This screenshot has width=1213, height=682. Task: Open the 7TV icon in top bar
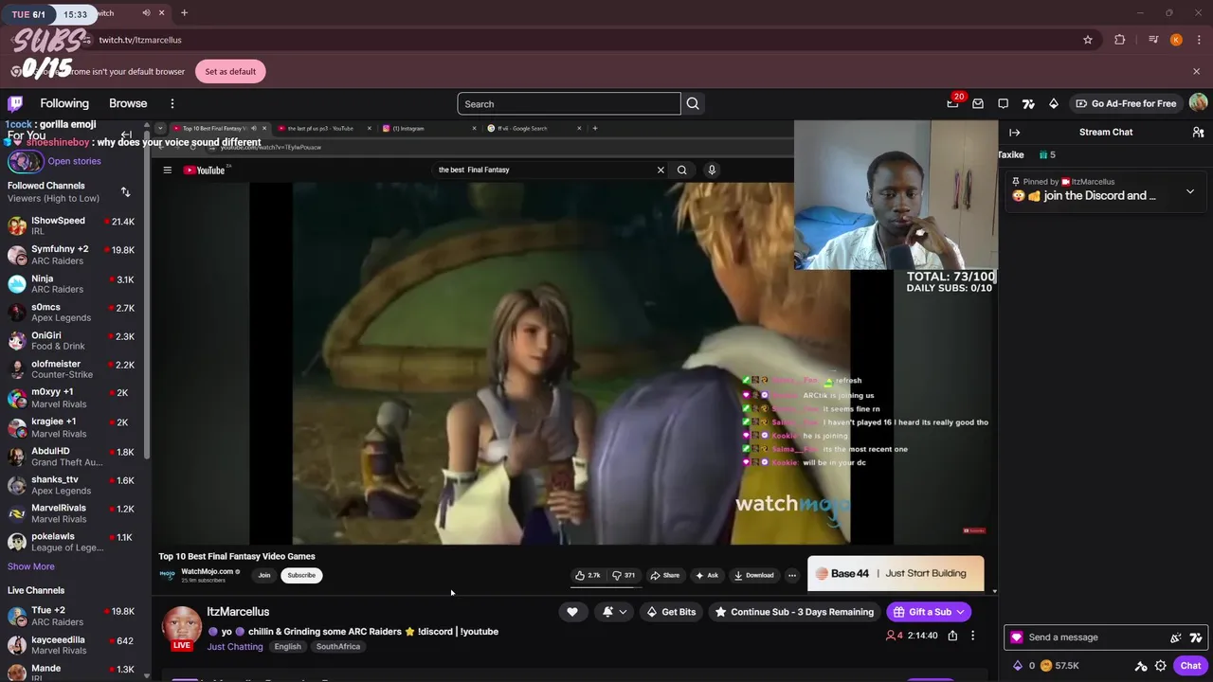pyautogui.click(x=1028, y=103)
